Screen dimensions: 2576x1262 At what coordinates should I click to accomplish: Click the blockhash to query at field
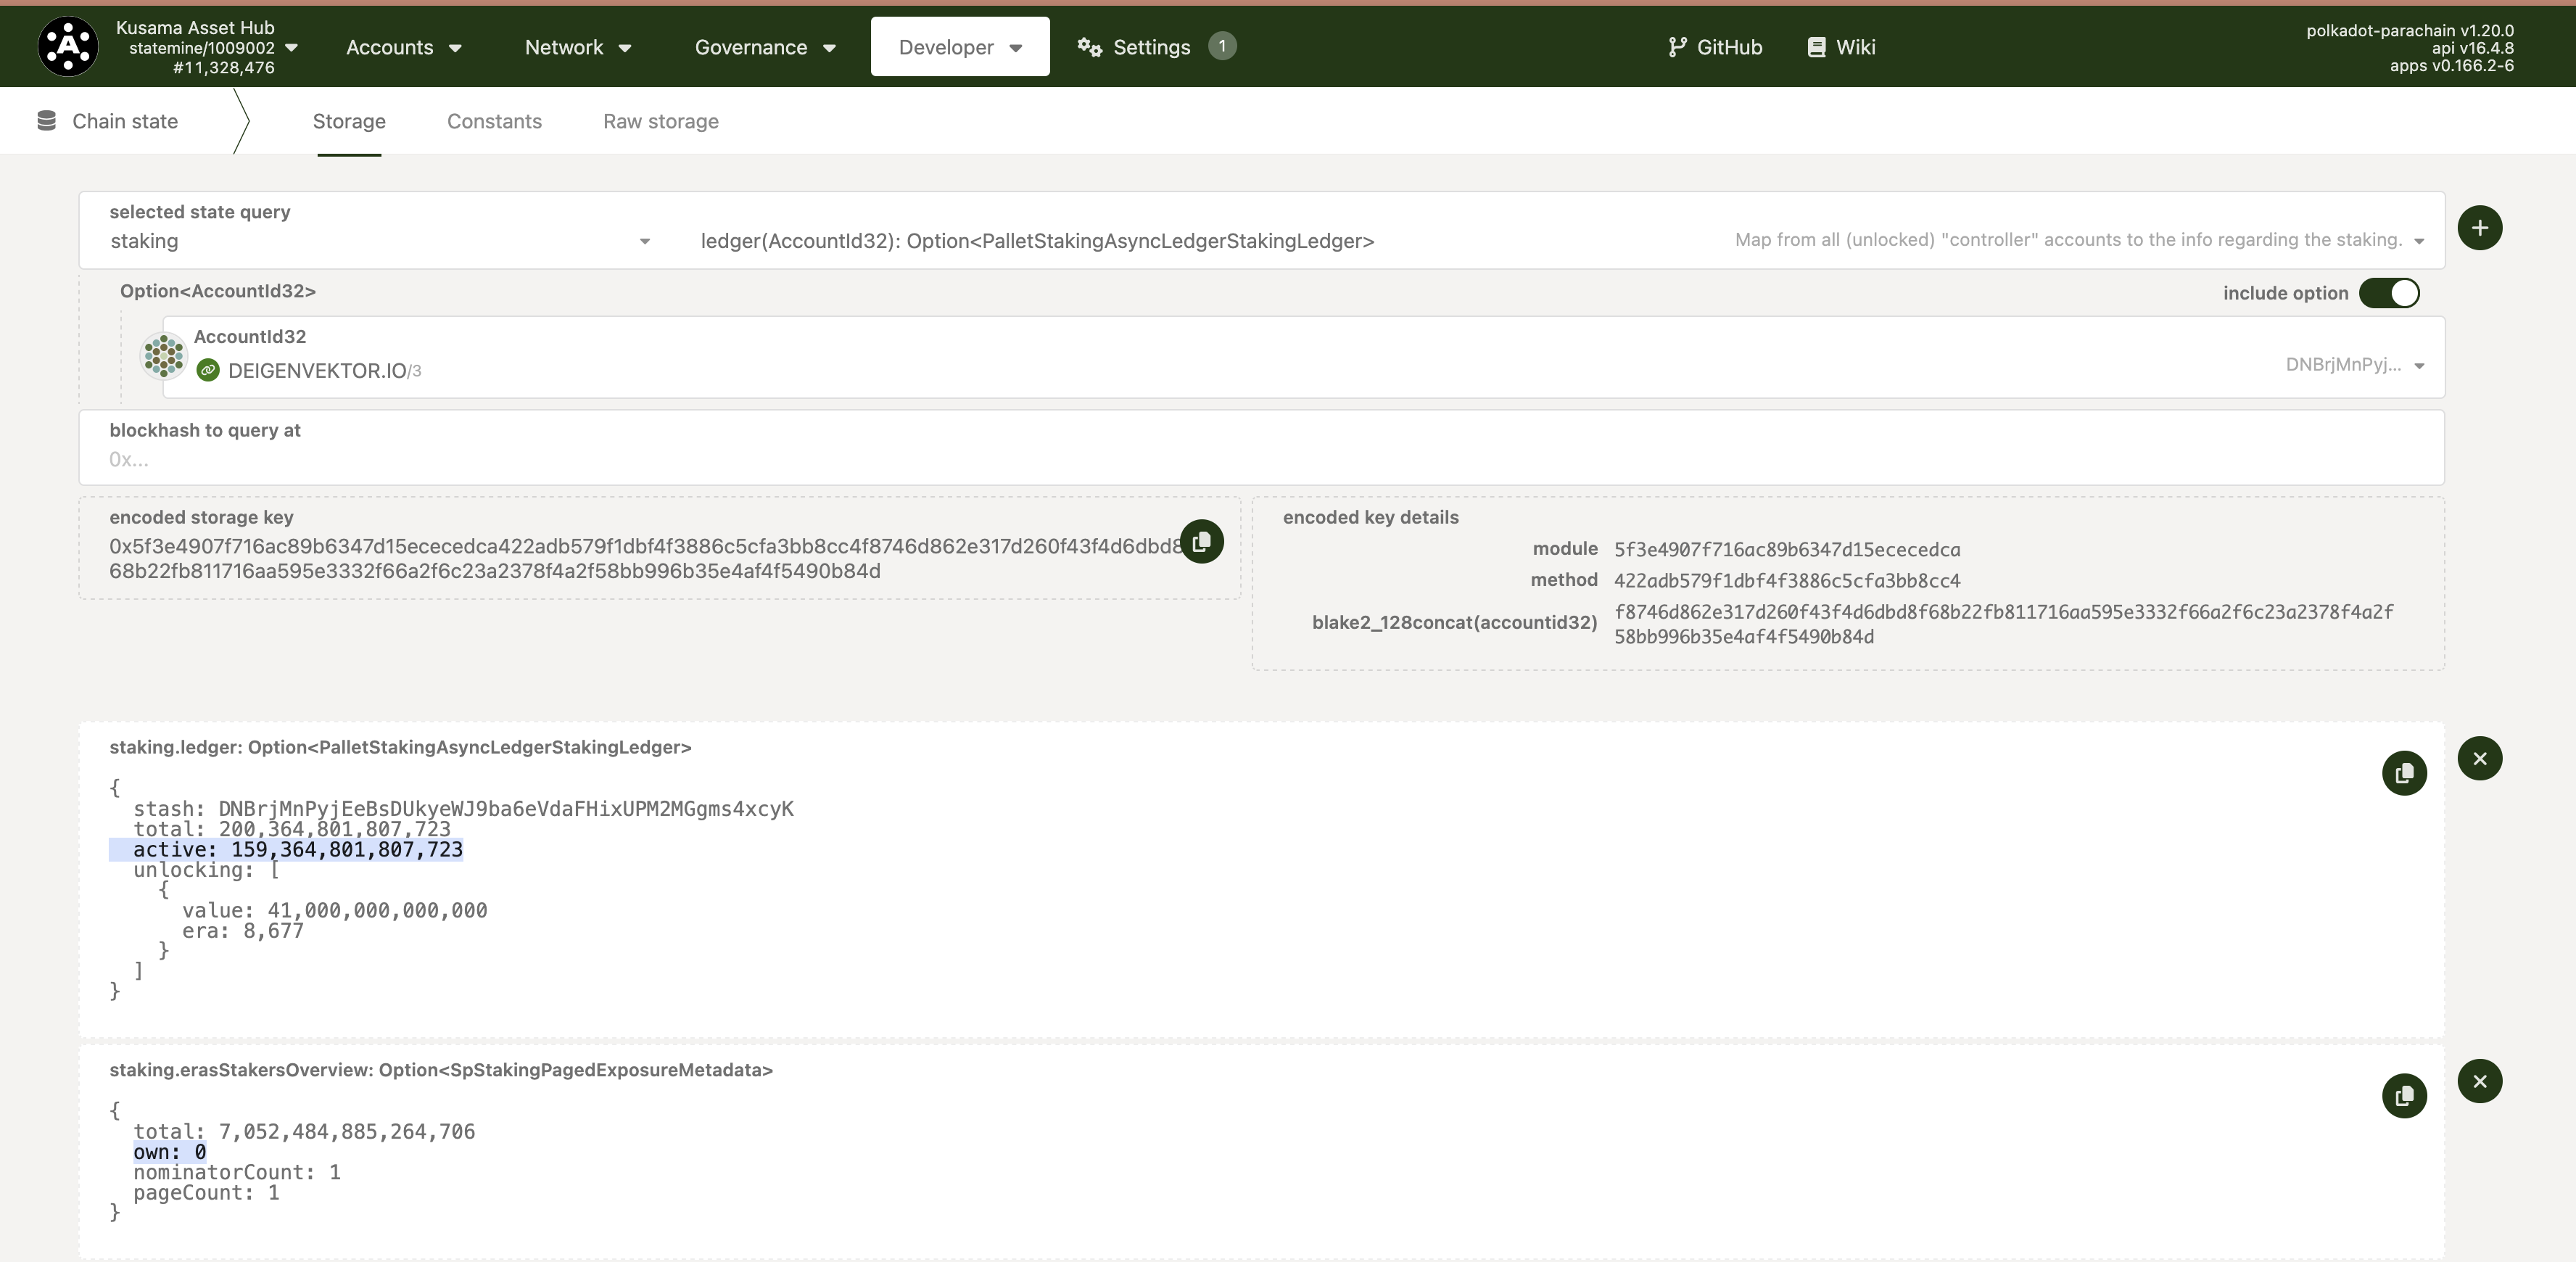(1260, 459)
